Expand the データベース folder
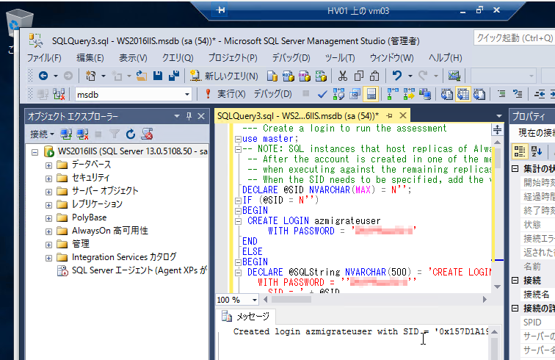 tap(49, 165)
